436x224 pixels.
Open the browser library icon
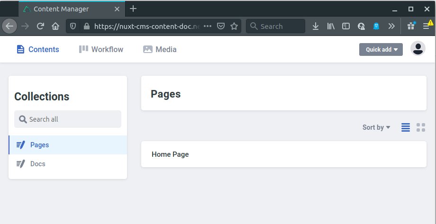click(x=331, y=27)
